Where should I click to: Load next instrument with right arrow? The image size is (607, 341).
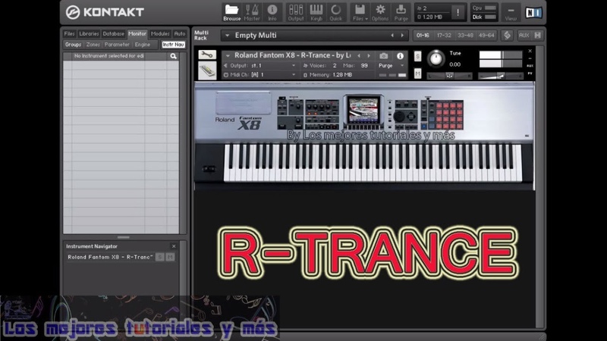[x=369, y=55]
